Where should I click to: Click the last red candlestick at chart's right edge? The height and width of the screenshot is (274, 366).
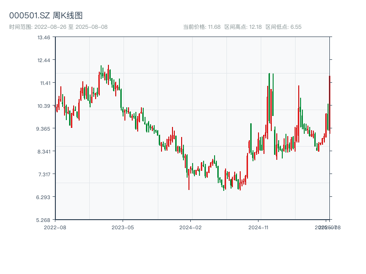329,105
